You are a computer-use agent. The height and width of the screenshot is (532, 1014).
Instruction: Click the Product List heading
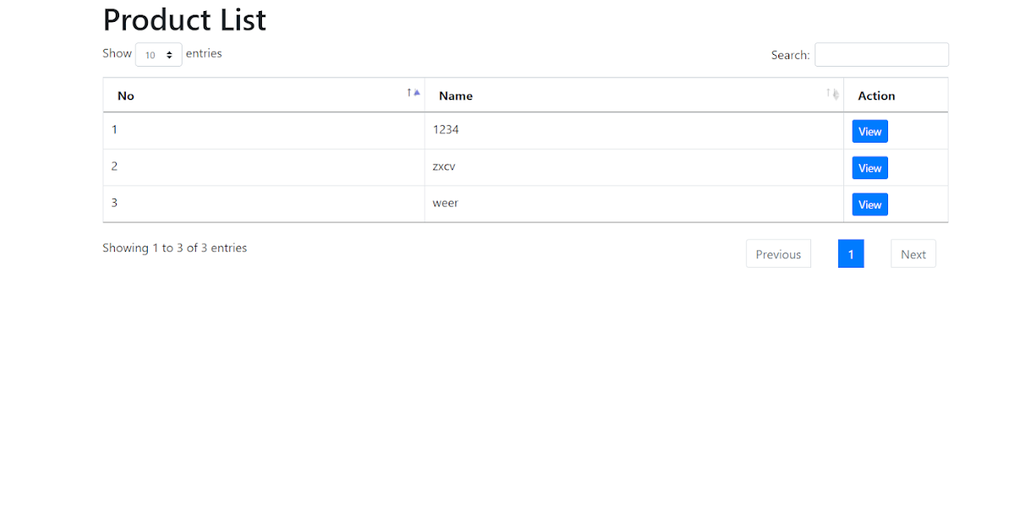pyautogui.click(x=184, y=19)
